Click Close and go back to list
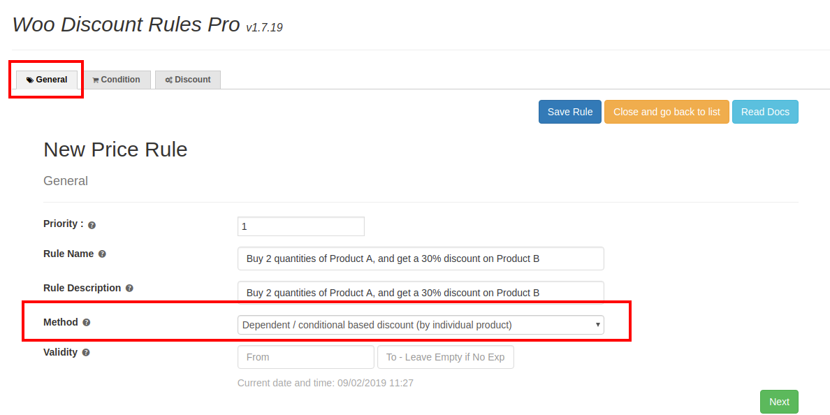 (x=667, y=111)
